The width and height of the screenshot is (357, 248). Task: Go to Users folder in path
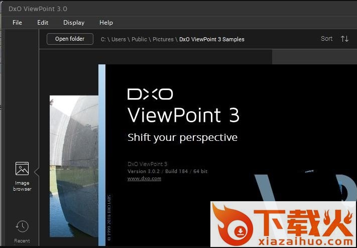[118, 39]
